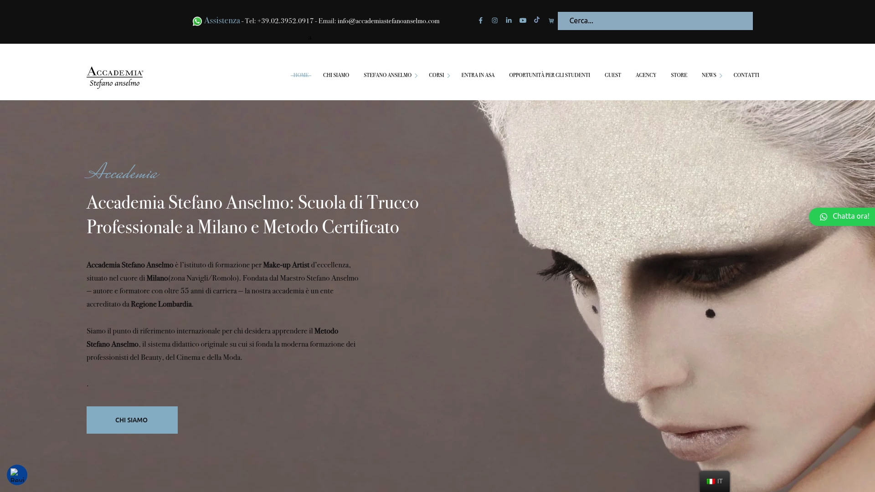The width and height of the screenshot is (875, 492).
Task: Go to the Home menu item
Action: (x=301, y=75)
